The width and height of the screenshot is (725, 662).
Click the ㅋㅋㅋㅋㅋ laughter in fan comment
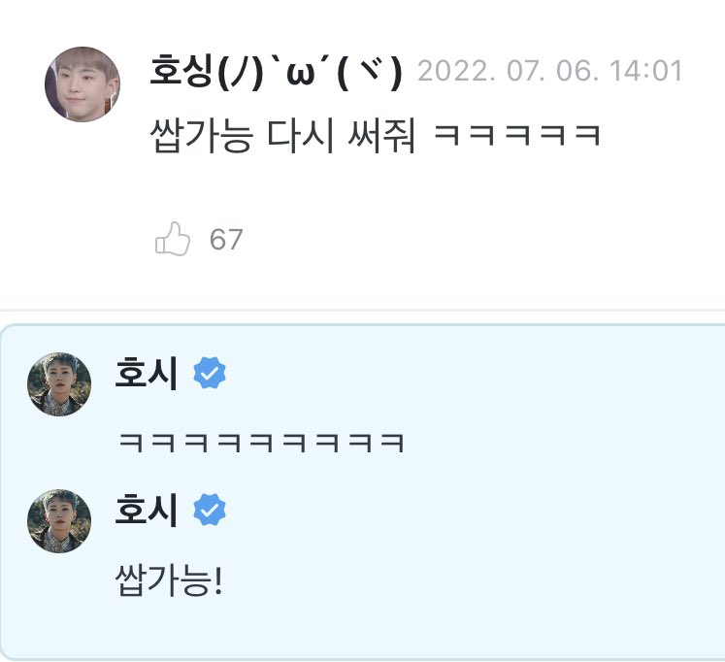coord(517,136)
